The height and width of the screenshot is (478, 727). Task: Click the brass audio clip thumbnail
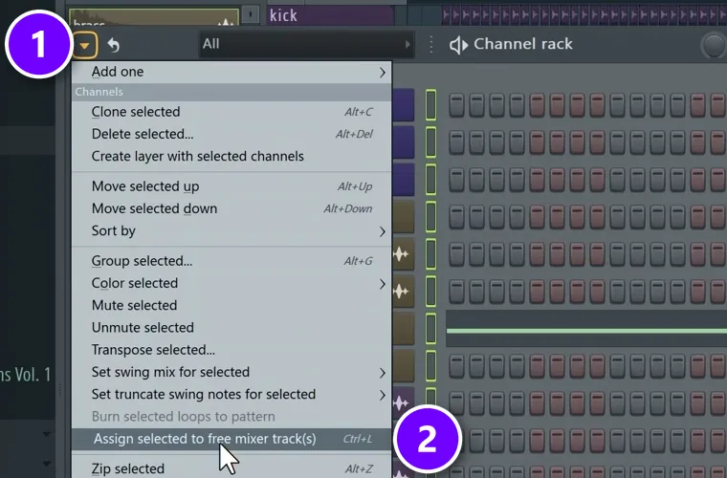(154, 17)
